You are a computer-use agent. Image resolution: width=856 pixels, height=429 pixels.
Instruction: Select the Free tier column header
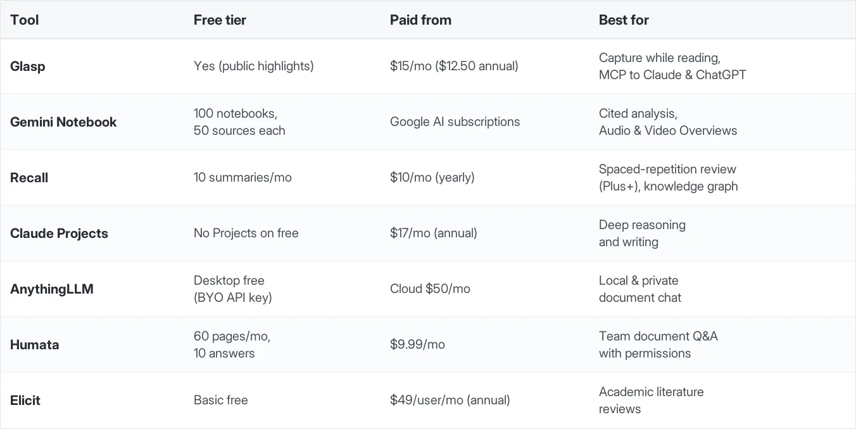coord(220,20)
